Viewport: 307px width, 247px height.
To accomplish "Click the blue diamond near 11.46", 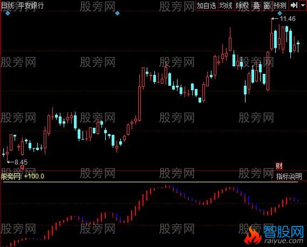I will tap(280, 13).
